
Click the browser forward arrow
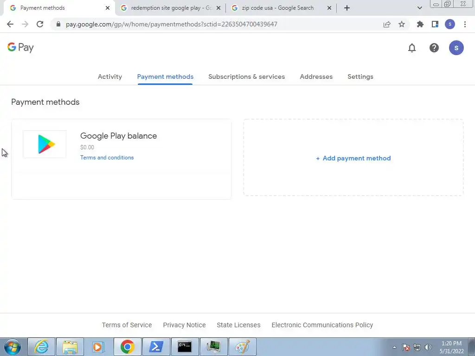coord(25,24)
